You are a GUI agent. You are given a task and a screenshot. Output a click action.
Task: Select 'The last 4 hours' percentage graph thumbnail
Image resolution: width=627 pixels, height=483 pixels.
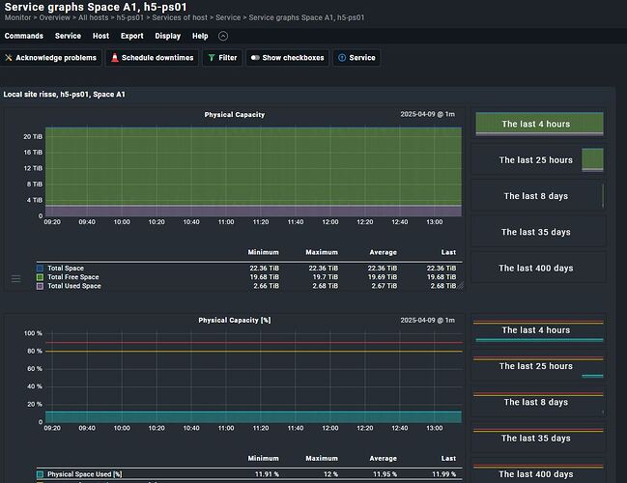tap(538, 330)
